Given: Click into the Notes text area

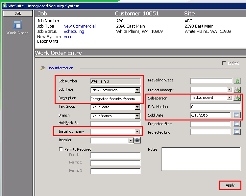Looking at the screenshot, I should point(201,159).
